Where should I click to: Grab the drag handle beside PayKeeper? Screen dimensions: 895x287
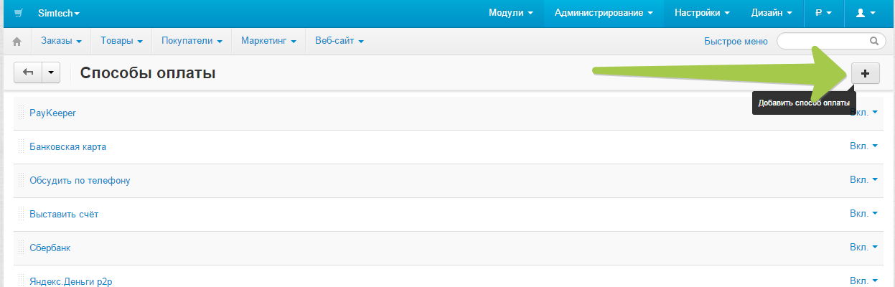[22, 113]
